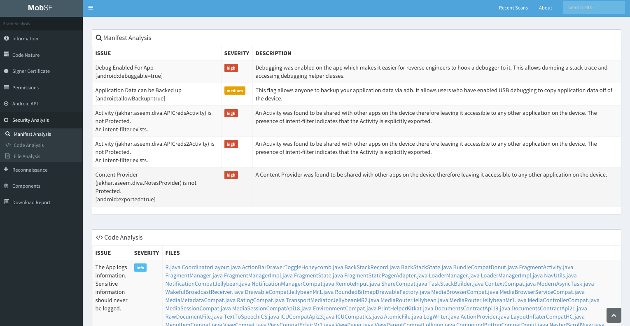Go to File Analysis submenu item
The height and width of the screenshot is (326, 630).
click(27, 156)
